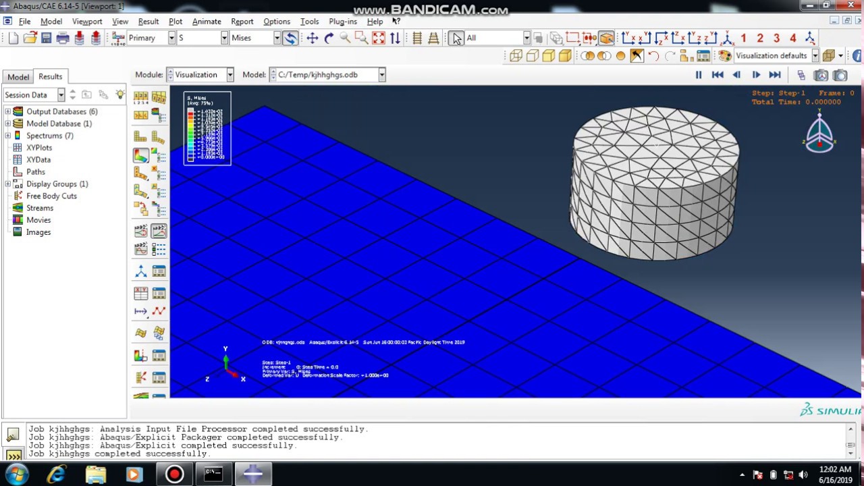Click the New model database icon

pyautogui.click(x=13, y=38)
